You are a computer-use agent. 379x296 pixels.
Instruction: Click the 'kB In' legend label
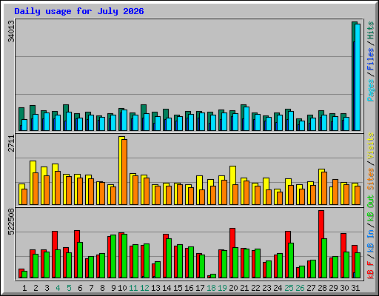click(371, 241)
